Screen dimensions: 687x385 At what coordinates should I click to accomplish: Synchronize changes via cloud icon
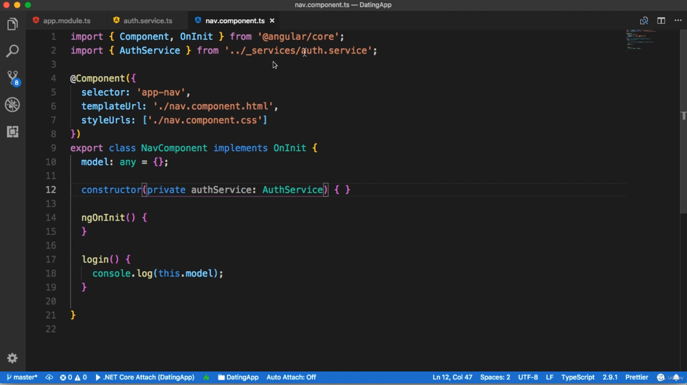pos(49,377)
